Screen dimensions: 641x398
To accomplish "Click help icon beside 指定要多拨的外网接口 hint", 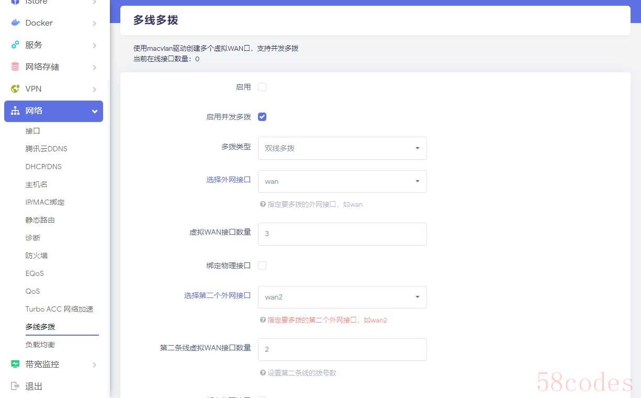I will coord(263,204).
